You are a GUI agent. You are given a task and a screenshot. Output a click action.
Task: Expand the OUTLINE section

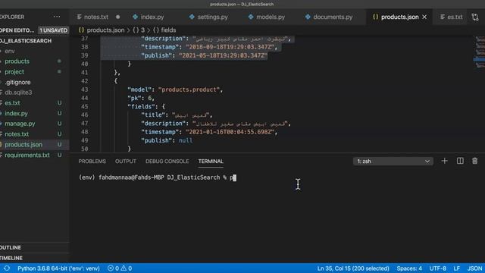coord(11,248)
